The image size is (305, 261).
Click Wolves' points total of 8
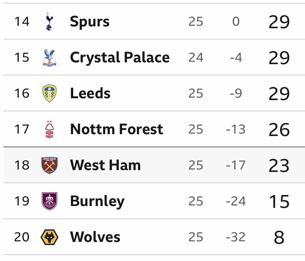pyautogui.click(x=279, y=237)
